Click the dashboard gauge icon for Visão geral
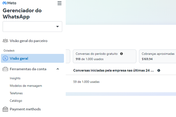 (x=5, y=58)
